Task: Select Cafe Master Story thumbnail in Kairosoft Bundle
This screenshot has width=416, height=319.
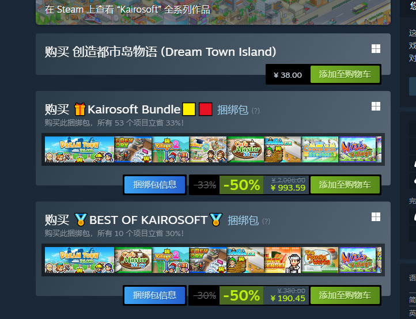Action: (x=245, y=149)
